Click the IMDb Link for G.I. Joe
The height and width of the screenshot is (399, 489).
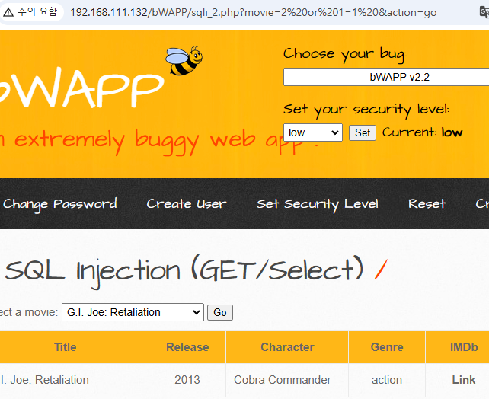click(x=463, y=380)
